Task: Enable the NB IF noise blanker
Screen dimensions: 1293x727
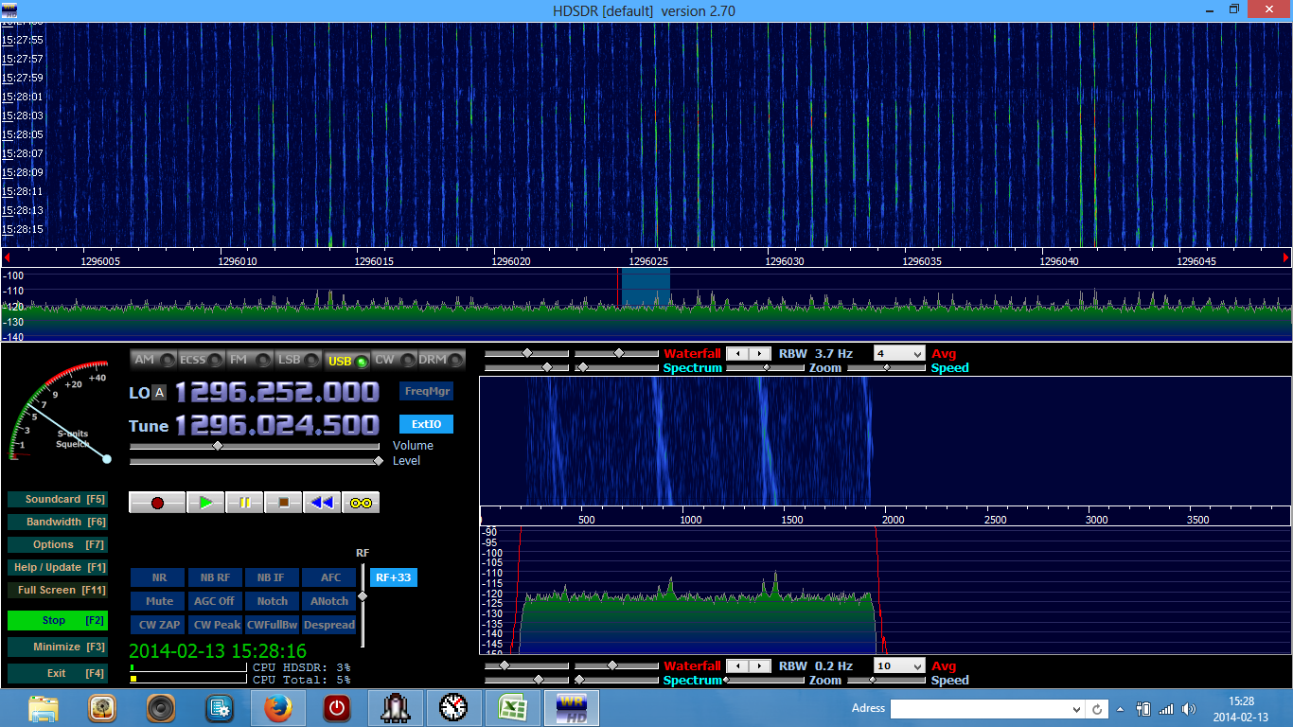Action: pos(272,577)
